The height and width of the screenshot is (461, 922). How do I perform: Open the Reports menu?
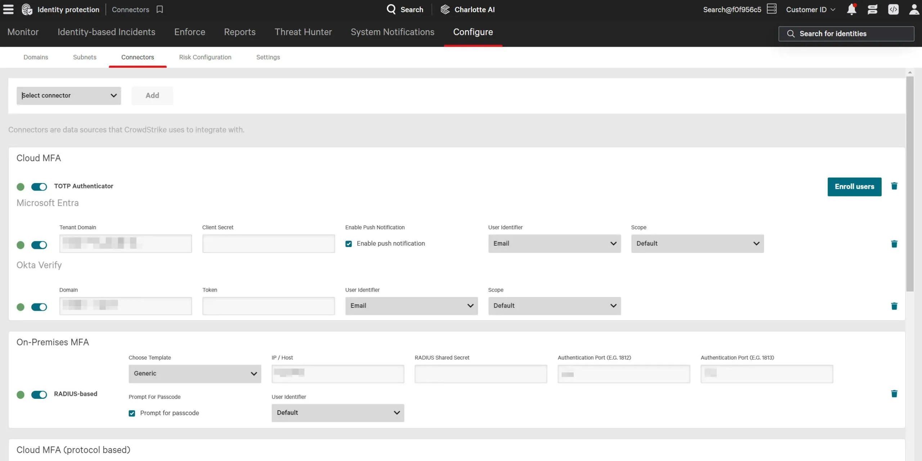point(240,32)
